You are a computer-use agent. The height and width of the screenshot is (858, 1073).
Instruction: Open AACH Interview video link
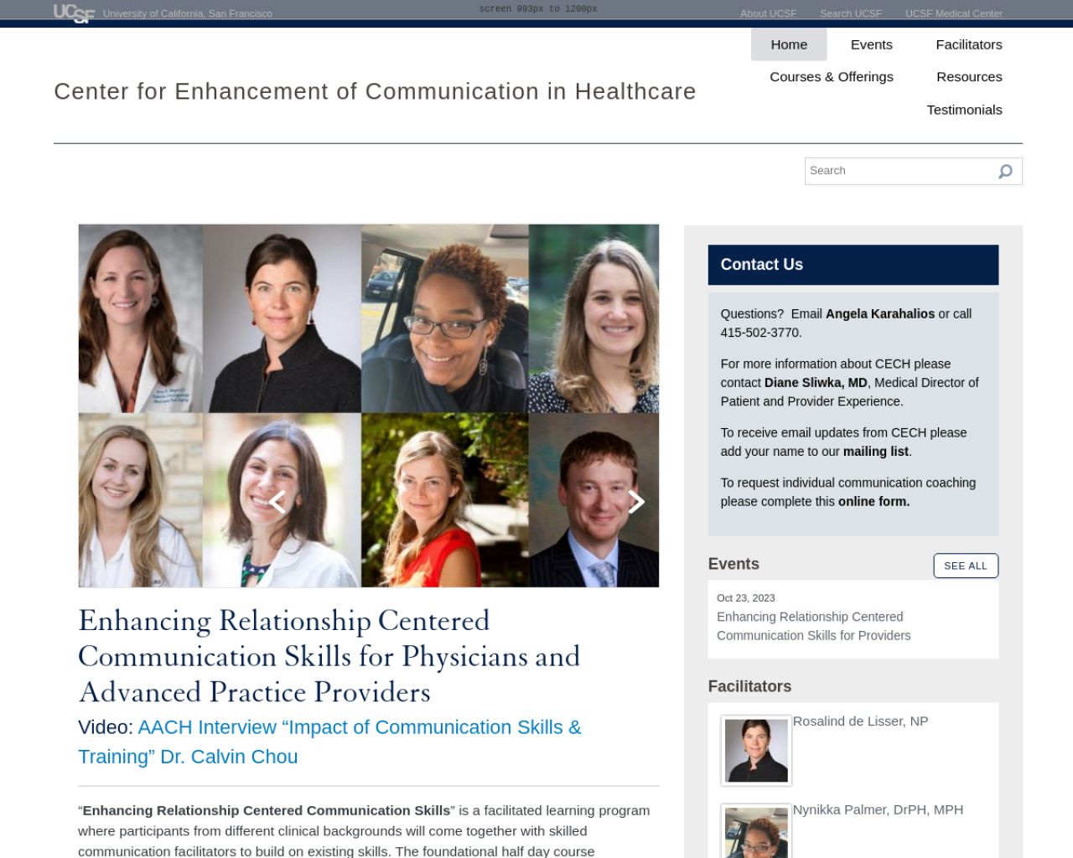pyautogui.click(x=329, y=742)
